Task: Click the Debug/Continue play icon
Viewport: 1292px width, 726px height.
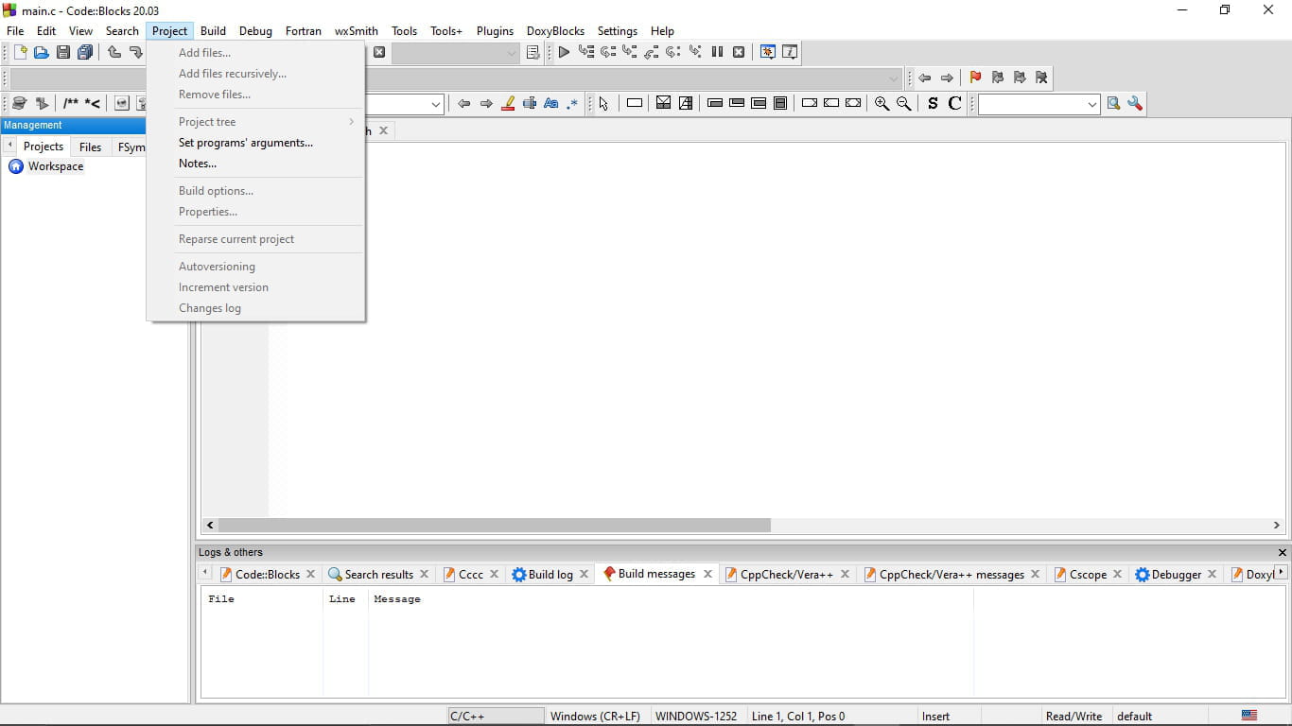Action: point(564,53)
